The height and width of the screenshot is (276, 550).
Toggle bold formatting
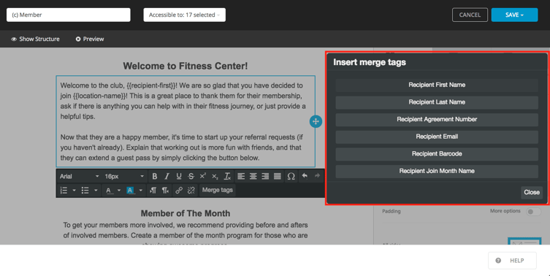pyautogui.click(x=155, y=177)
